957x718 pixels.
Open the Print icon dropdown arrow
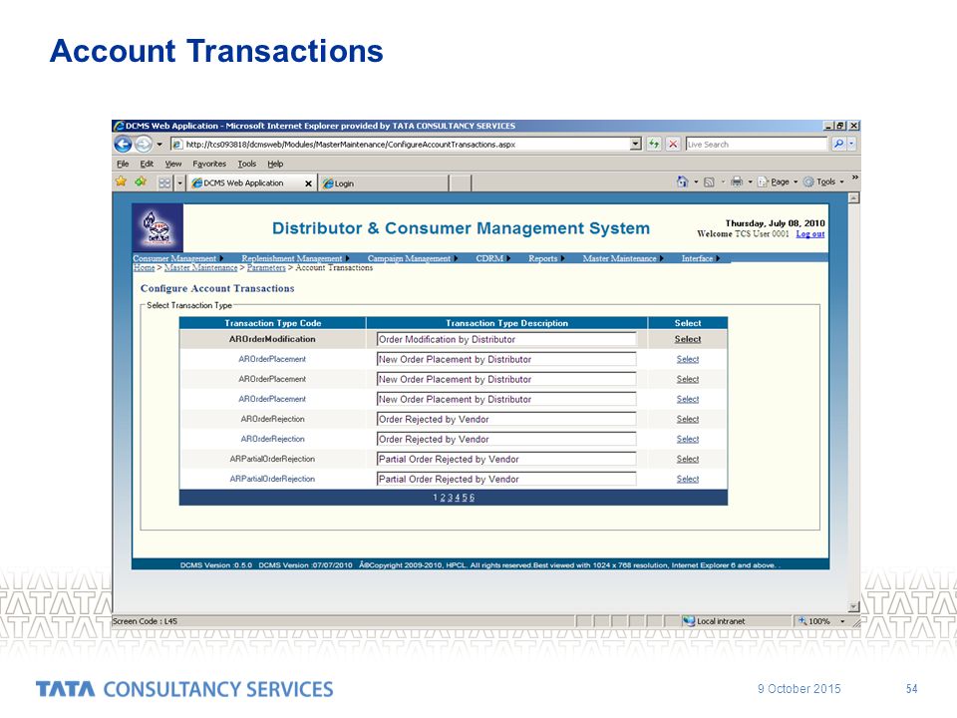[x=750, y=181]
